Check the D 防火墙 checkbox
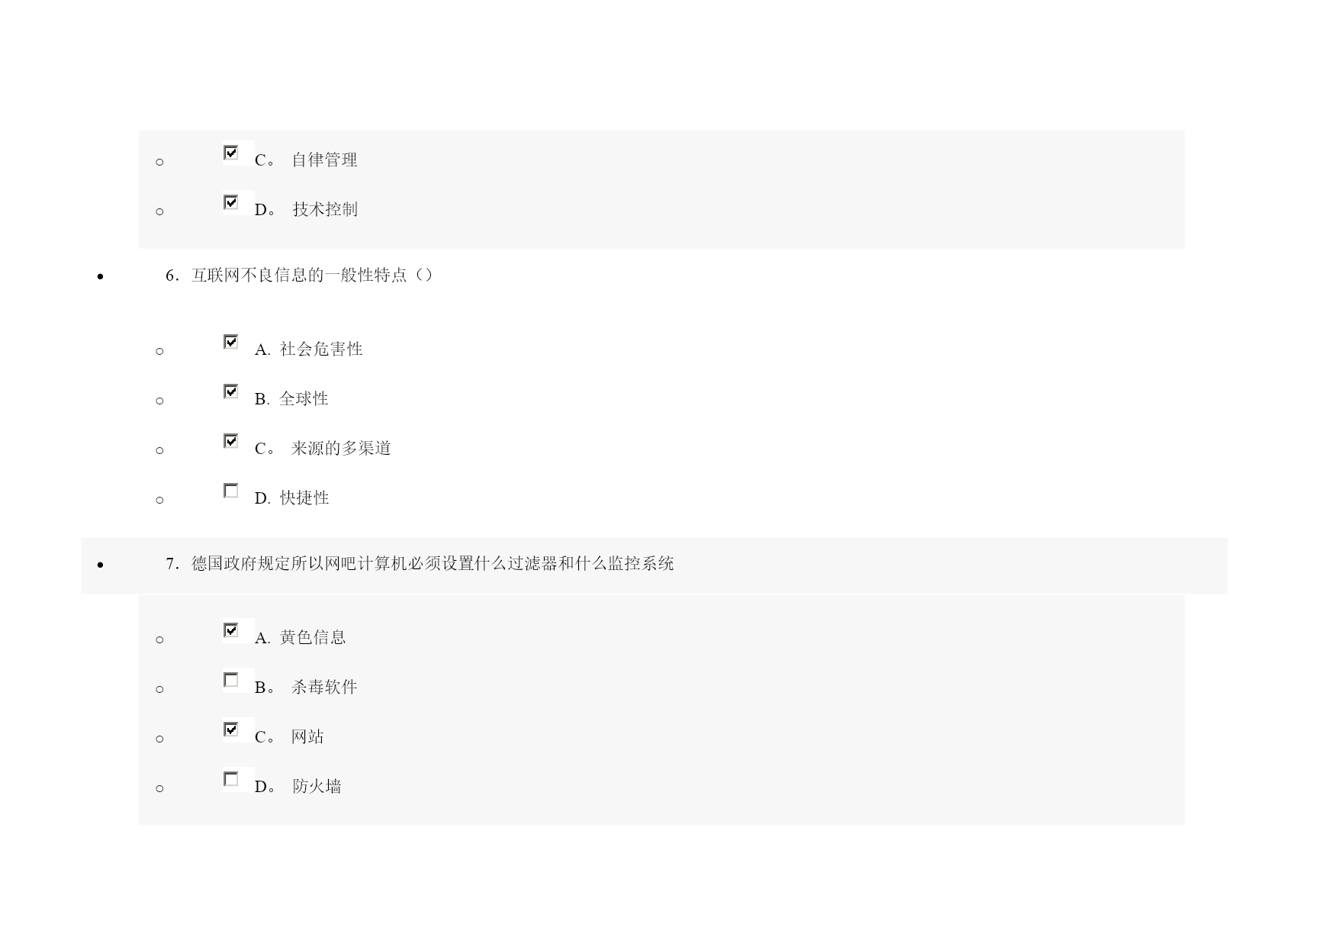The image size is (1338, 947). click(x=231, y=779)
